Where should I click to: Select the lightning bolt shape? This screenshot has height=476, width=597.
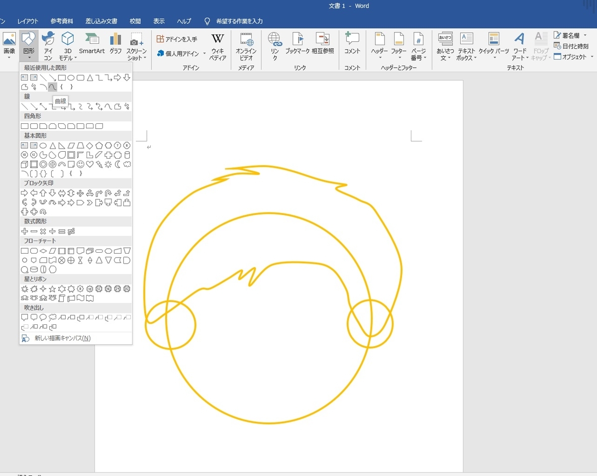pyautogui.click(x=99, y=164)
